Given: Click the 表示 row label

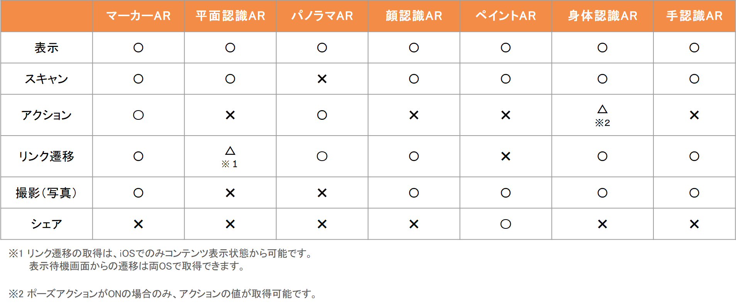Looking at the screenshot, I should point(47,48).
